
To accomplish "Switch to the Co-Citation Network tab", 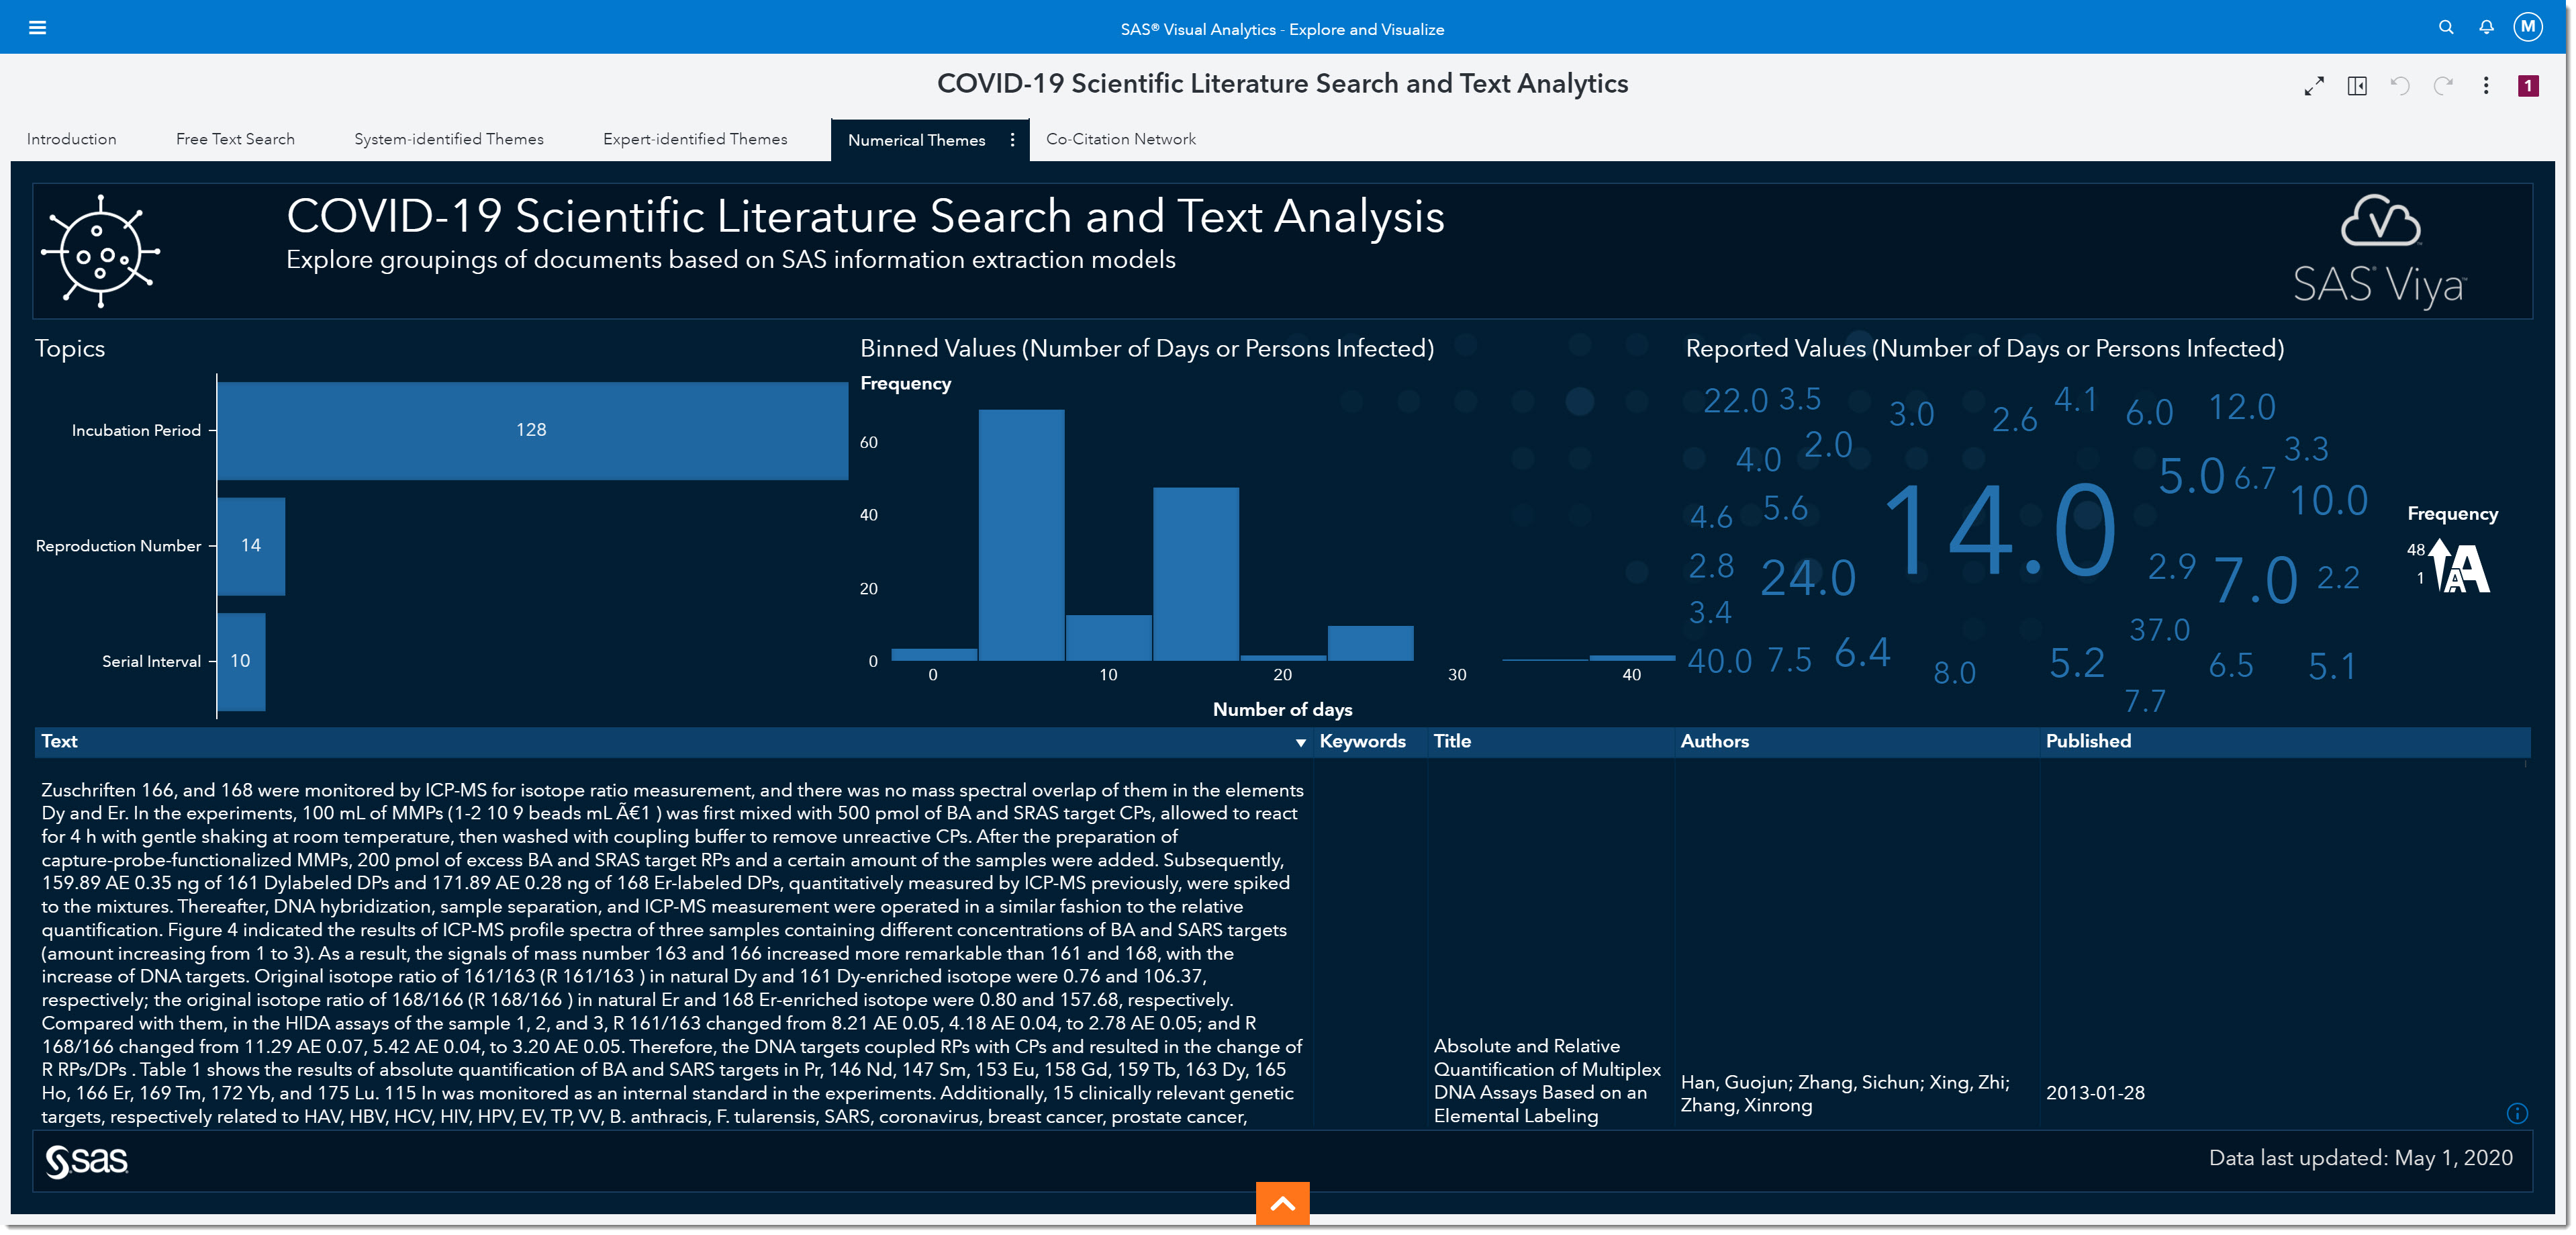I will 1120,139.
